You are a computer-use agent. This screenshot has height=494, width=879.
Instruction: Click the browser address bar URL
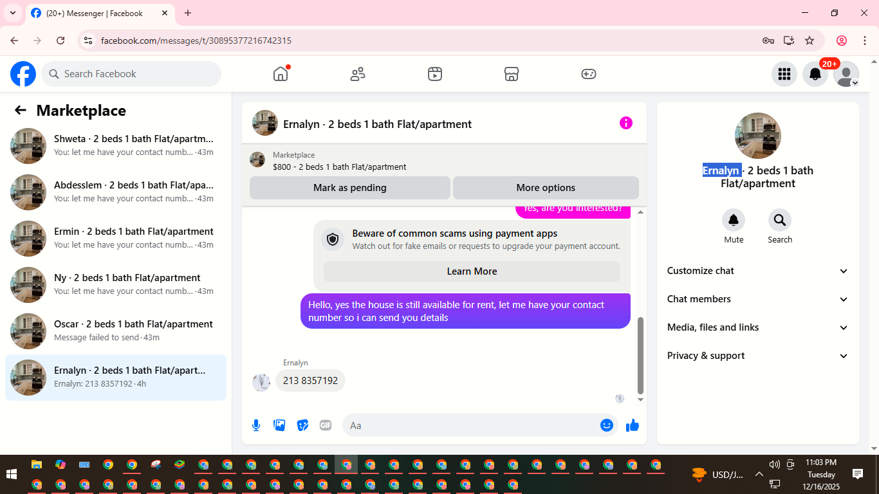(196, 41)
